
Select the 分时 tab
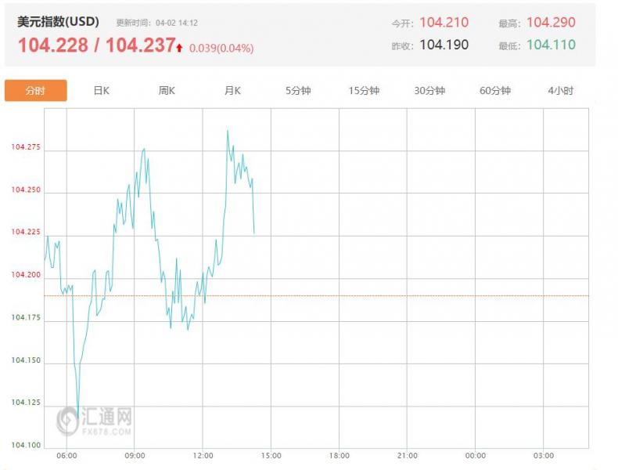click(35, 91)
